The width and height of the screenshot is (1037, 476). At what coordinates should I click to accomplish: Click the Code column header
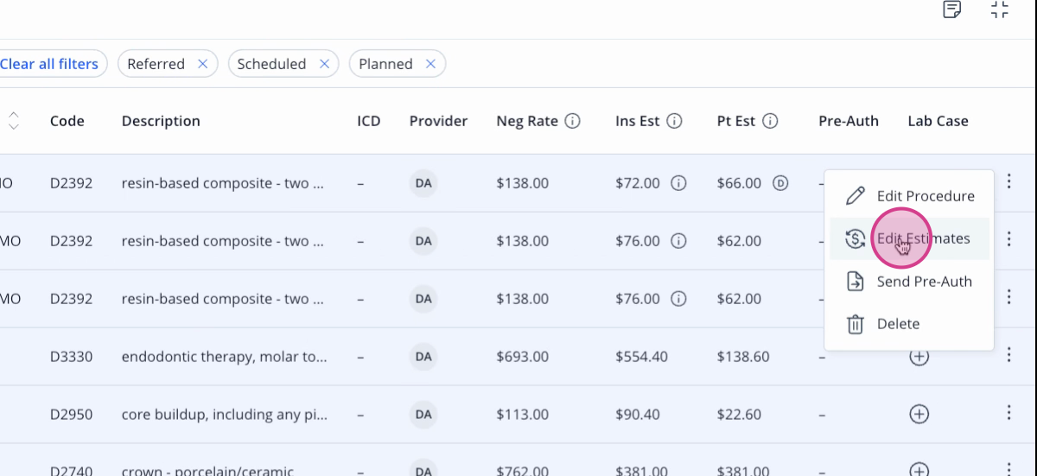click(x=67, y=121)
